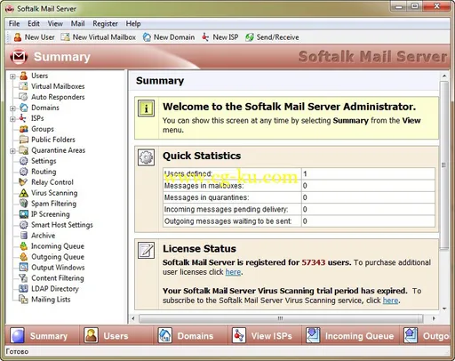
Task: Click the vertical scrollbar up arrow
Action: [x=444, y=76]
